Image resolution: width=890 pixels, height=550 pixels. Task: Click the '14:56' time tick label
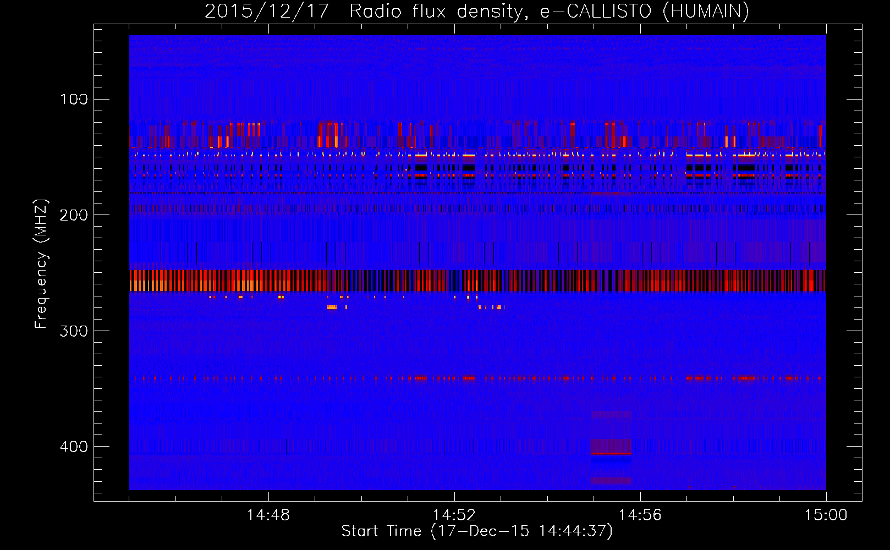click(640, 515)
